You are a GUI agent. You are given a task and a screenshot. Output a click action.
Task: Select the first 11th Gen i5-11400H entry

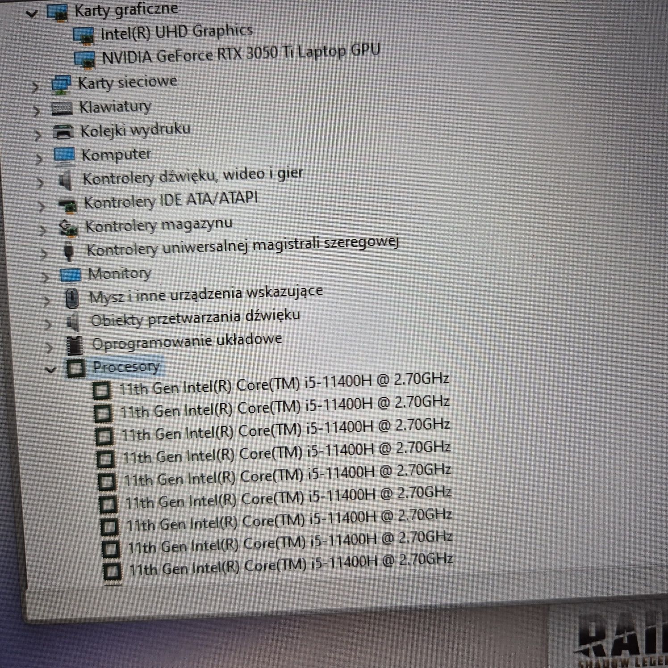click(x=284, y=384)
